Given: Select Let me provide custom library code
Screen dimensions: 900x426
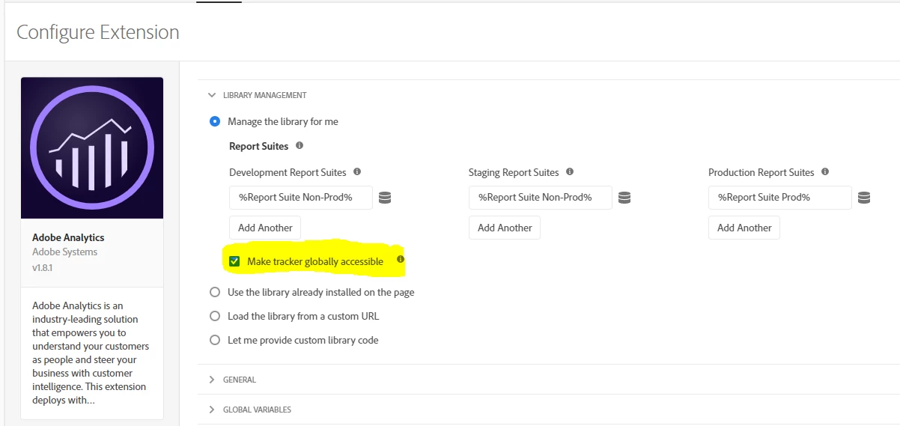Looking at the screenshot, I should tap(215, 340).
